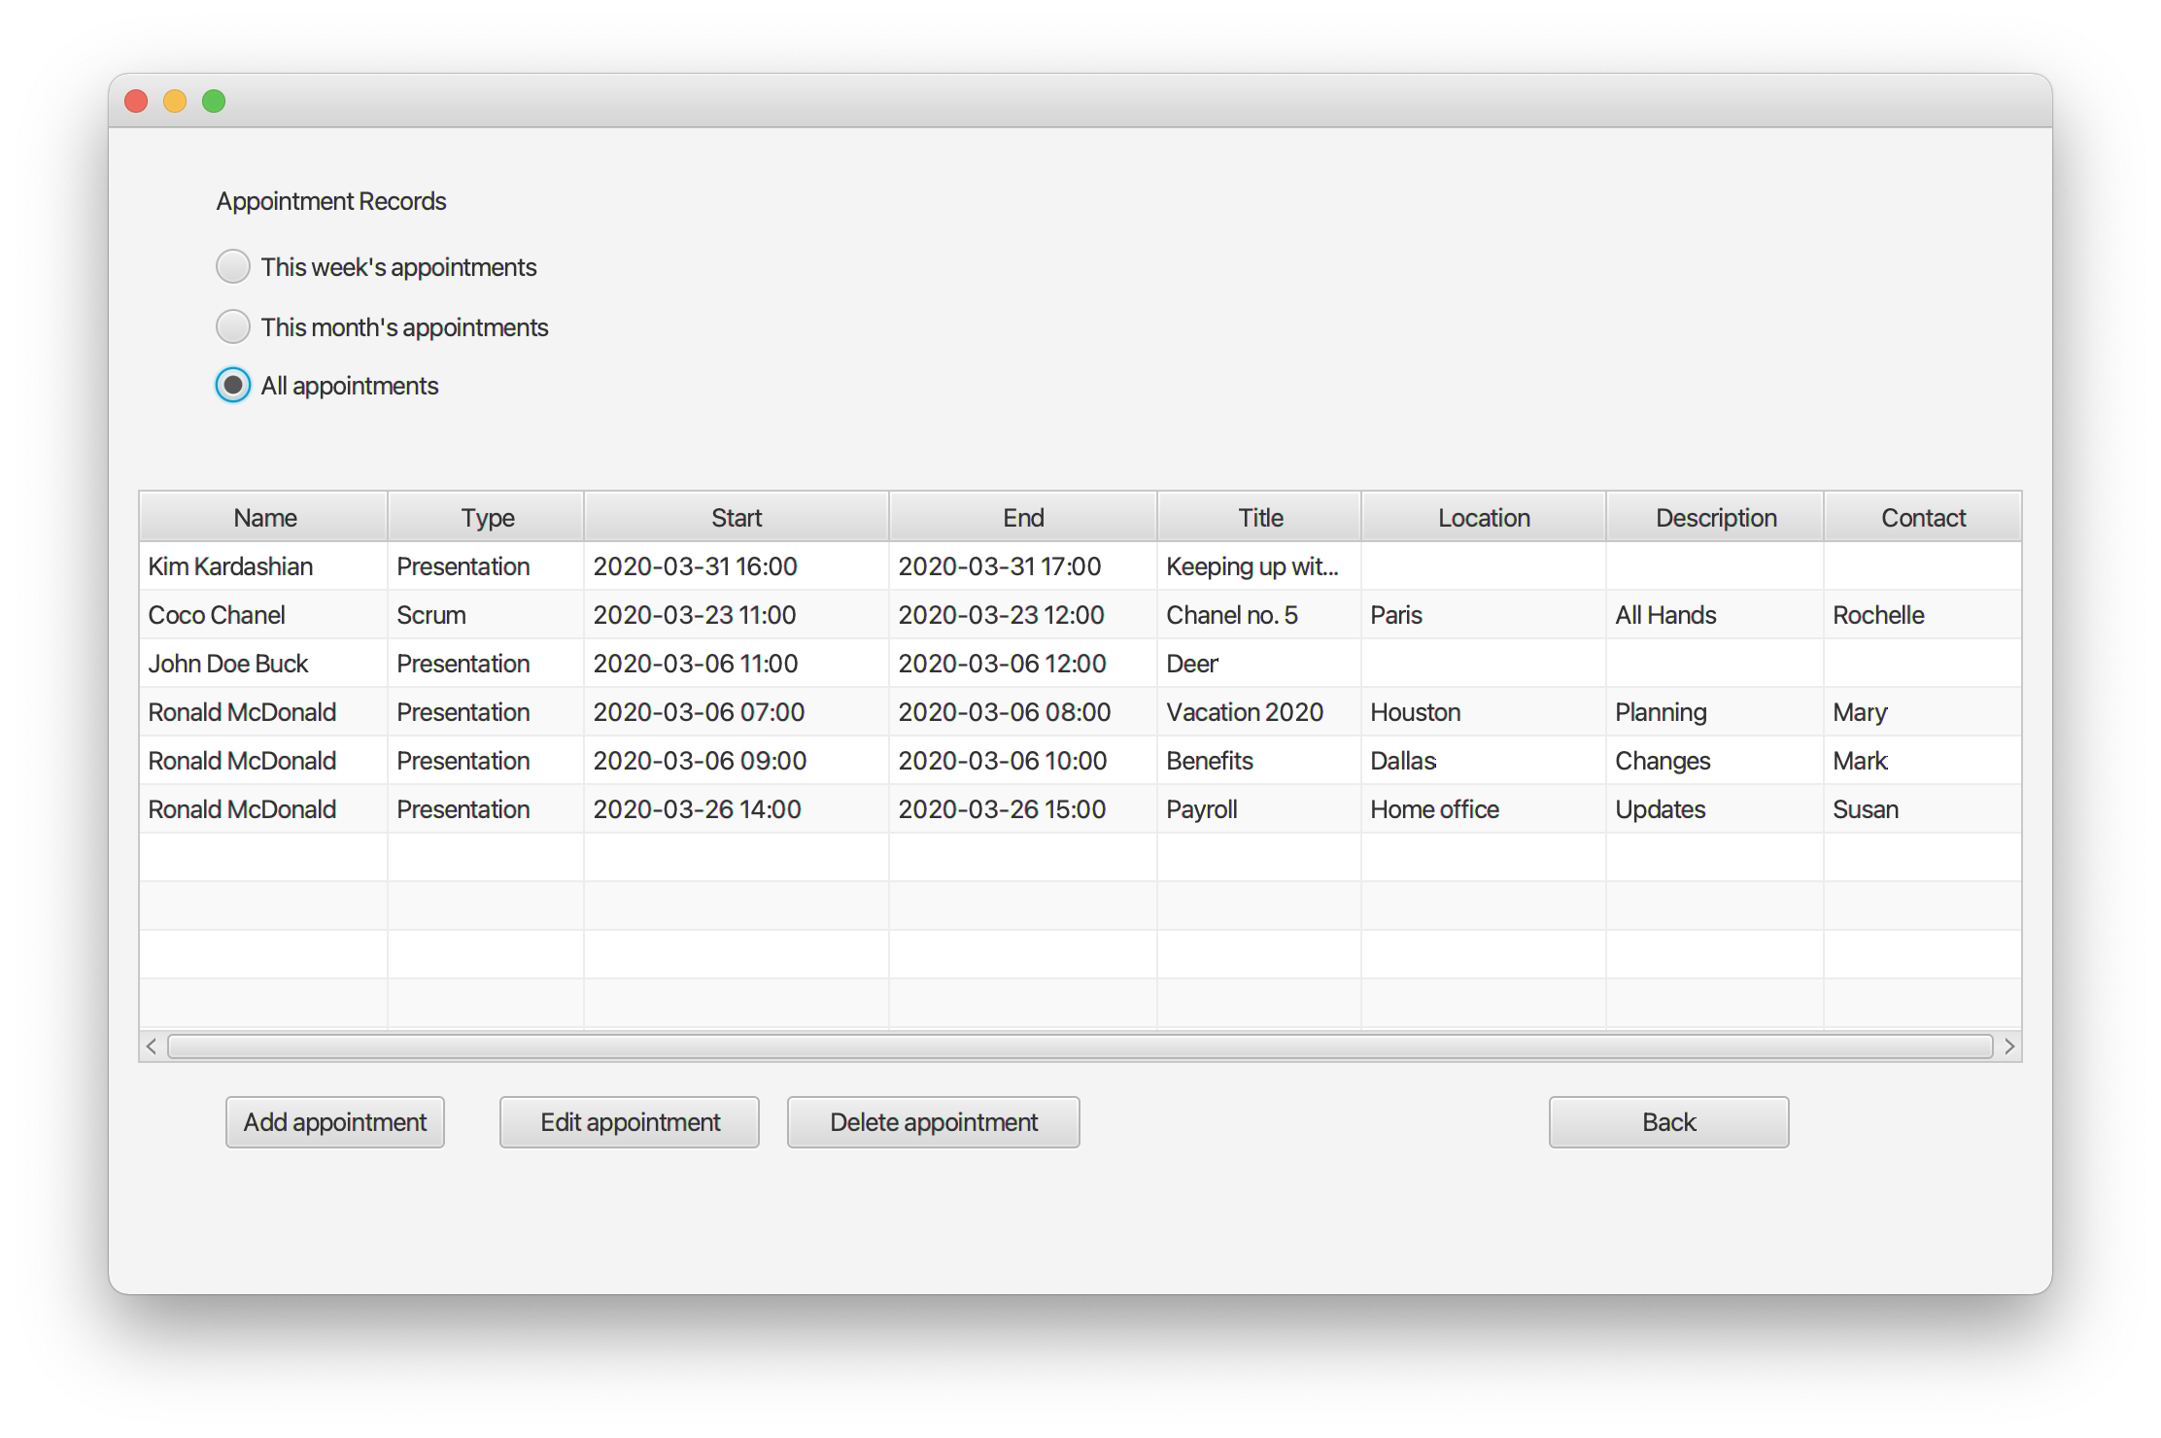Click the table's right scroll arrow
Screen dimensions: 2161x1438
(x=2009, y=1046)
